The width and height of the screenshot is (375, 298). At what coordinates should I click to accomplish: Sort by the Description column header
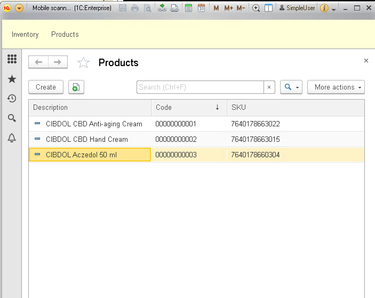pyautogui.click(x=90, y=108)
